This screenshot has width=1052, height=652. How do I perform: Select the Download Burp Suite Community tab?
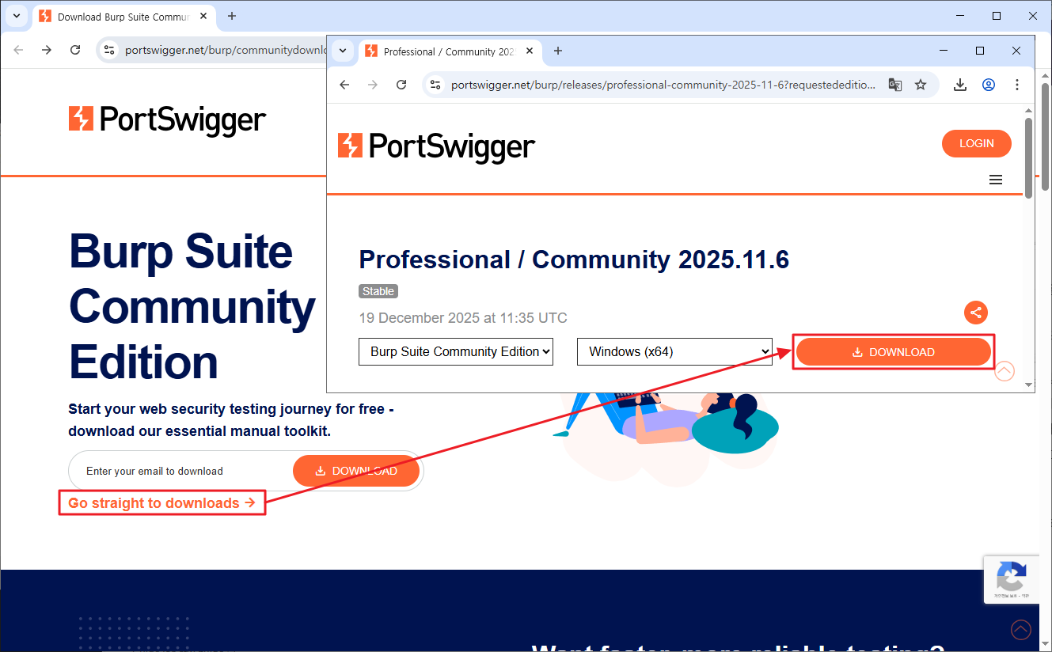click(123, 17)
